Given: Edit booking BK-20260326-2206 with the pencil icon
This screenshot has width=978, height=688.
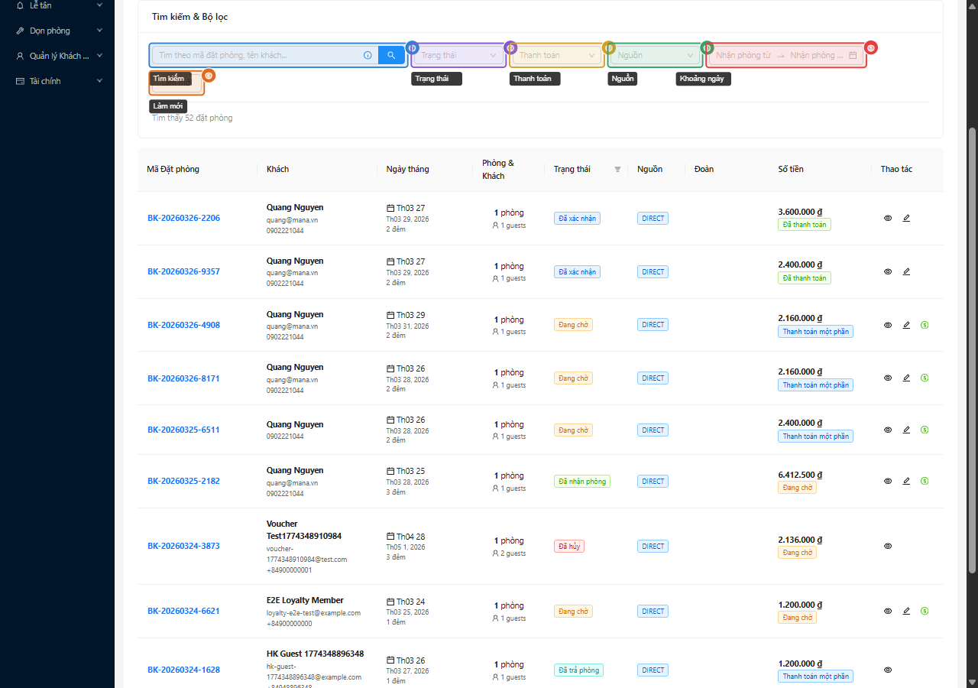Looking at the screenshot, I should tap(906, 218).
